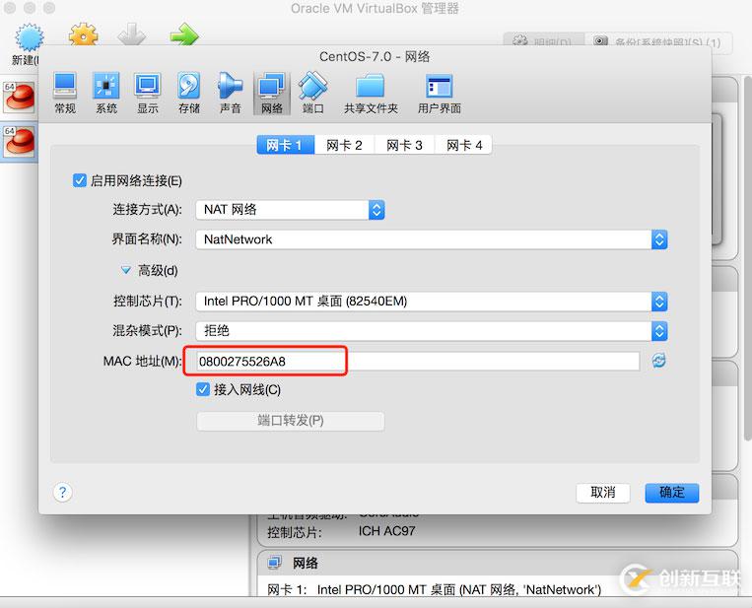Toggle 启用网络连接 enable network checkbox
This screenshot has width=752, height=608.
click(x=79, y=180)
